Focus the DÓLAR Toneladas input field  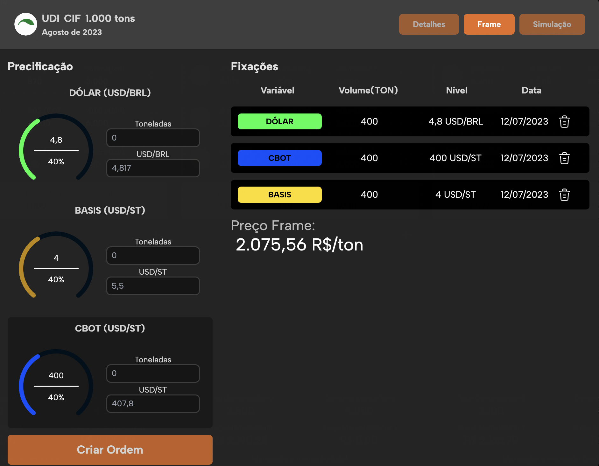(153, 138)
